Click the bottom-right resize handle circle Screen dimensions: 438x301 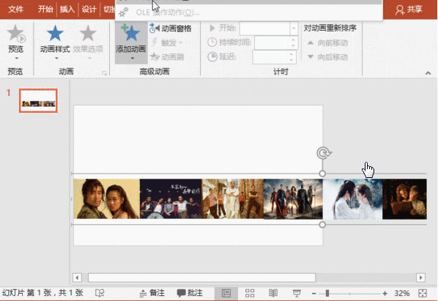coord(322,225)
